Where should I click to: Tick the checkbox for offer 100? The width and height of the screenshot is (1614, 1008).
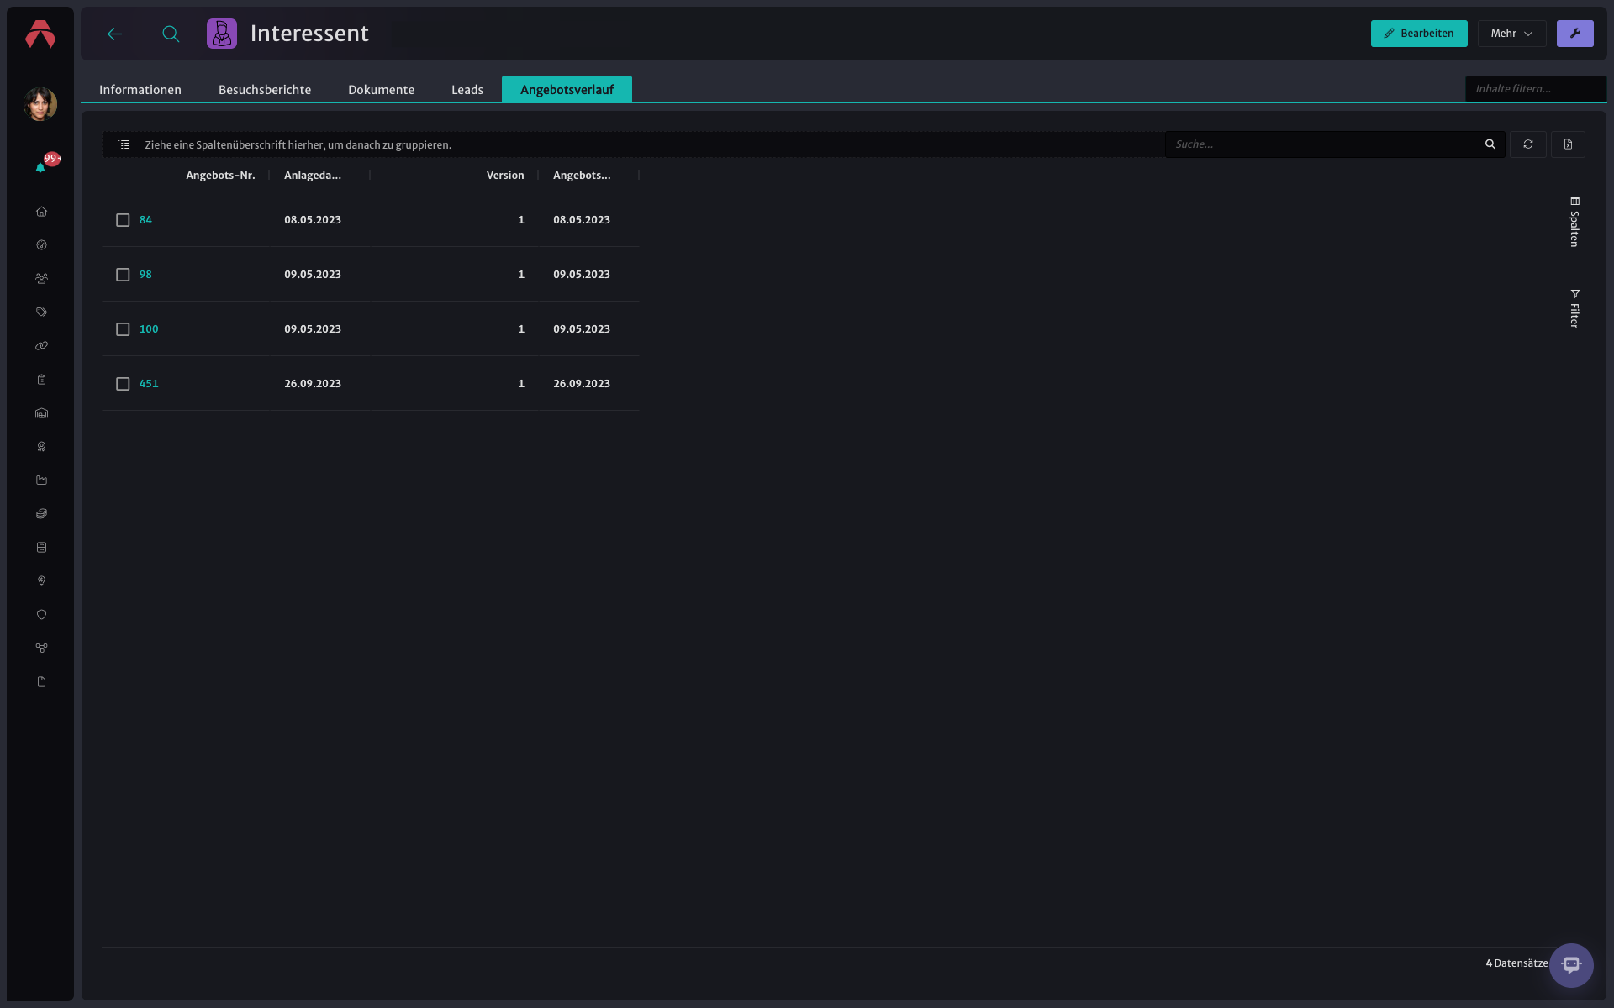(x=123, y=329)
